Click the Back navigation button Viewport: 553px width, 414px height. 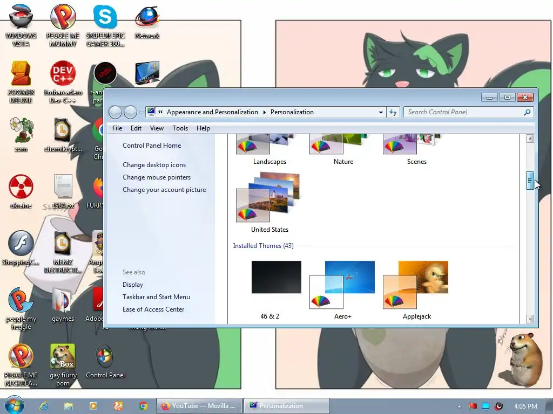pos(116,112)
